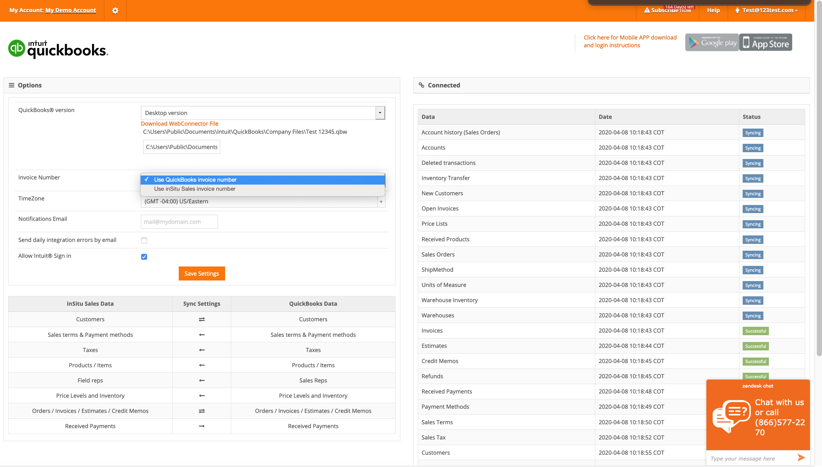Open My Demo Account
The width and height of the screenshot is (822, 467).
pos(70,10)
